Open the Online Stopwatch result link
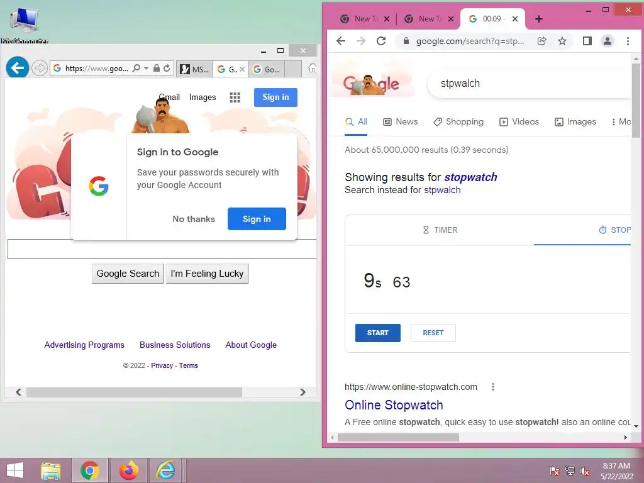The height and width of the screenshot is (483, 644). [x=394, y=405]
